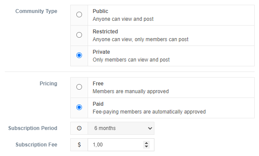The height and width of the screenshot is (156, 259).
Task: Click the dollar sign icon
Action: (x=79, y=145)
